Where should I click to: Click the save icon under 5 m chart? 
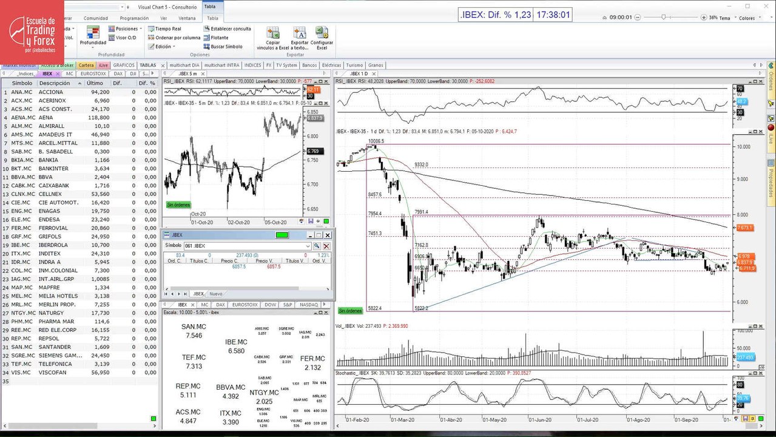pyautogui.click(x=311, y=222)
